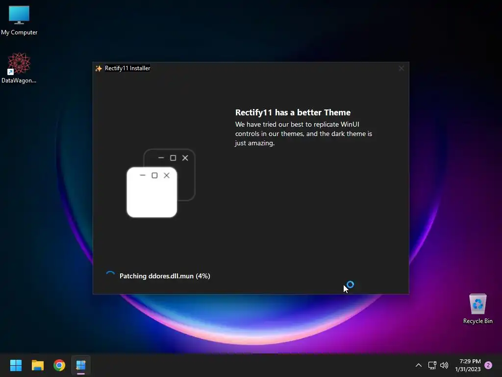Viewport: 502px width, 377px height.
Task: Select the DataWagon desktop shortcut
Action: (19, 68)
